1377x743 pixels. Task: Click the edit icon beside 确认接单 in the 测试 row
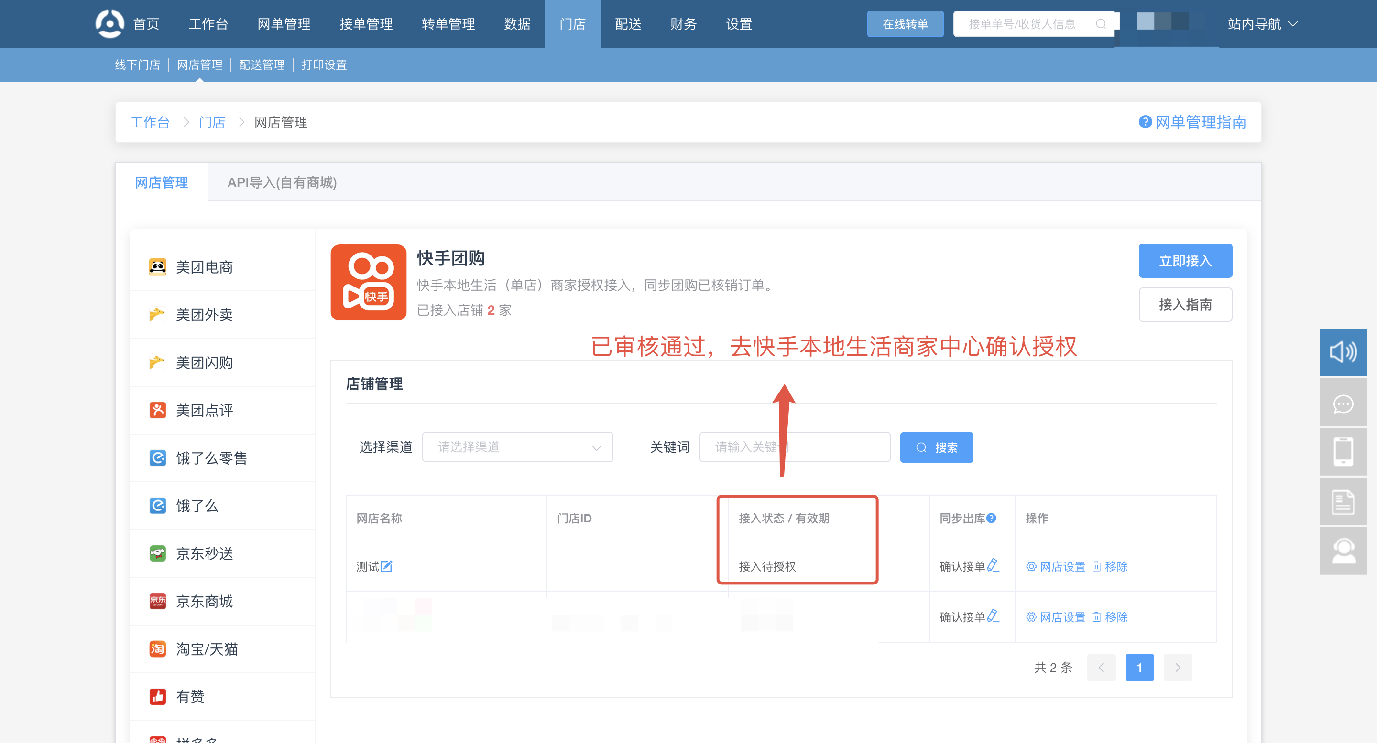pyautogui.click(x=993, y=565)
